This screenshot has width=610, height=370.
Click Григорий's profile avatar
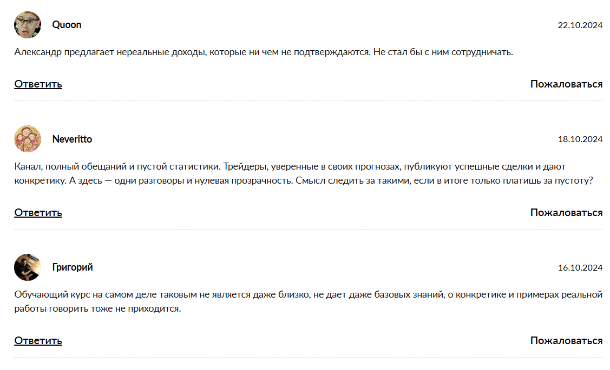(28, 267)
